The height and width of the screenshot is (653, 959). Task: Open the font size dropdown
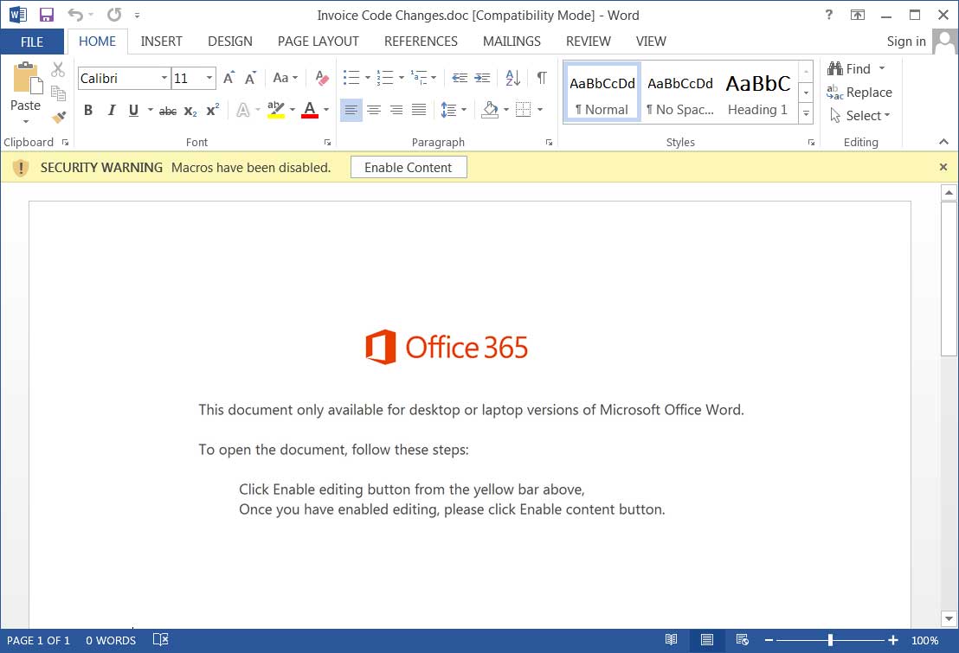(209, 78)
